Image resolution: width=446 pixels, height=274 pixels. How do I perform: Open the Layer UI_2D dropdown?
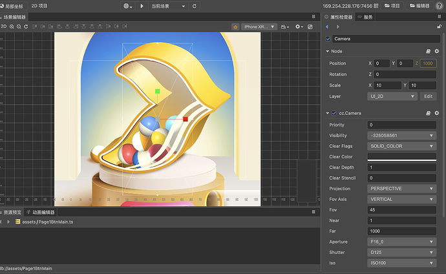(392, 96)
